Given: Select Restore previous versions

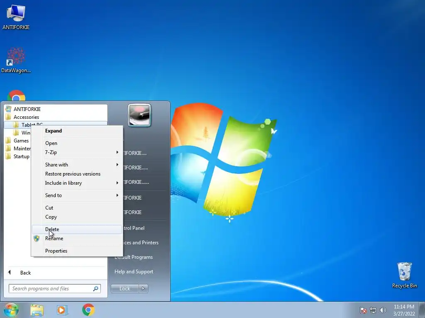Looking at the screenshot, I should (x=77, y=174).
